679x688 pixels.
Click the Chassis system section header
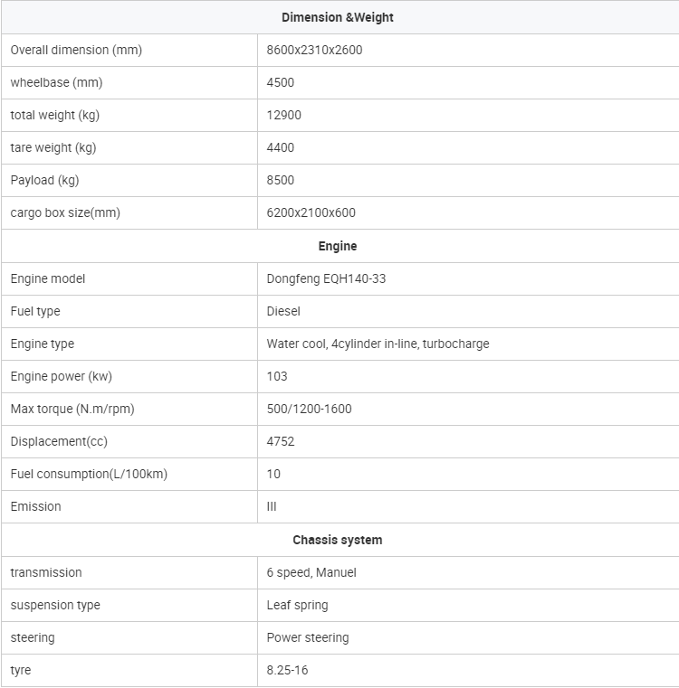pos(338,540)
